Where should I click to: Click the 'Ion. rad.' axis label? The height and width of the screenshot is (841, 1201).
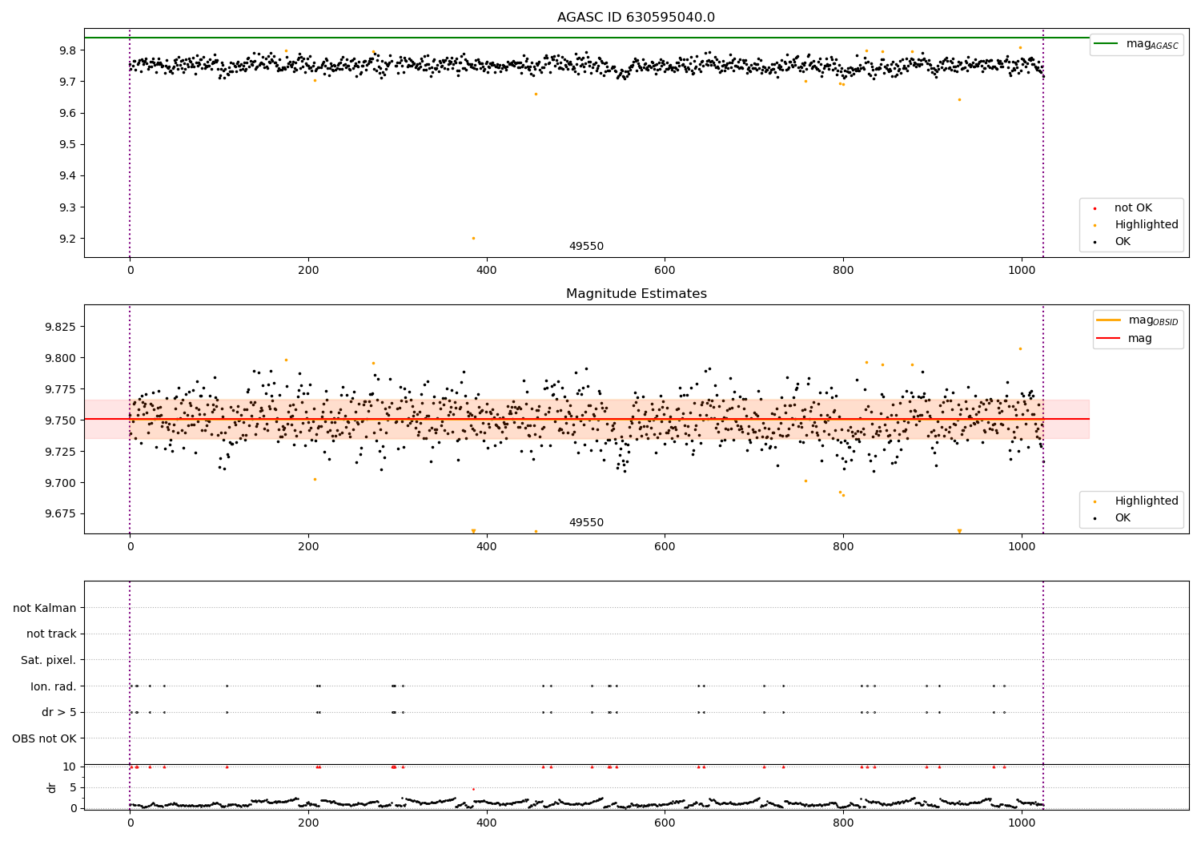pos(54,686)
